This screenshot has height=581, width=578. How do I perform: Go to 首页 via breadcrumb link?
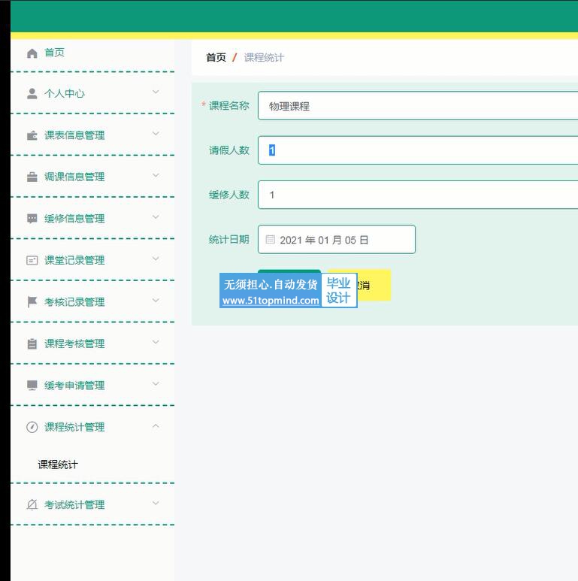[216, 58]
